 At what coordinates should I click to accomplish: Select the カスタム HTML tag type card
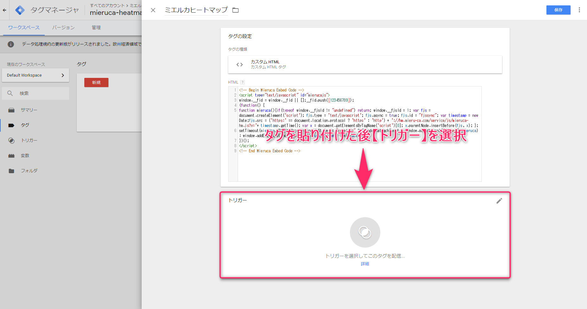pos(365,65)
